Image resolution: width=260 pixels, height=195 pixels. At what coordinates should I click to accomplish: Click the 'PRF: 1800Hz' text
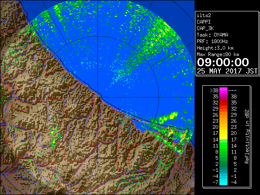point(212,41)
